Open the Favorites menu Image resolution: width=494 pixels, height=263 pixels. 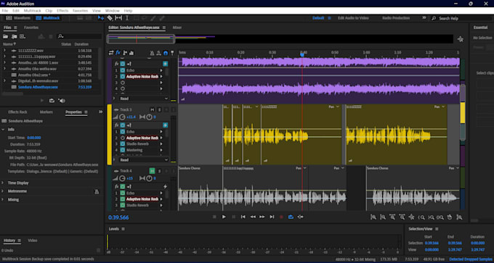coord(81,11)
